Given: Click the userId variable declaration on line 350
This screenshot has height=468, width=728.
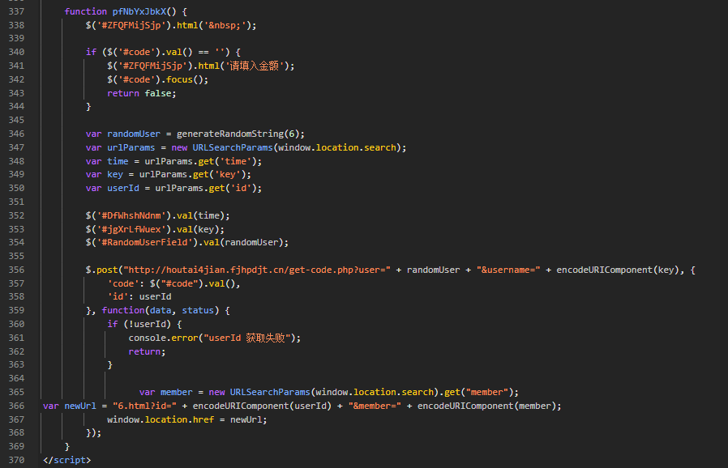Looking at the screenshot, I should [x=123, y=188].
